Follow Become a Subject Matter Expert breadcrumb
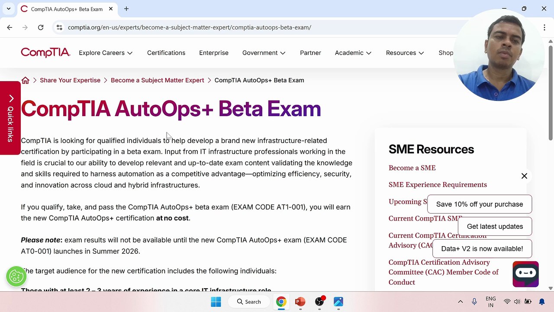 158,80
